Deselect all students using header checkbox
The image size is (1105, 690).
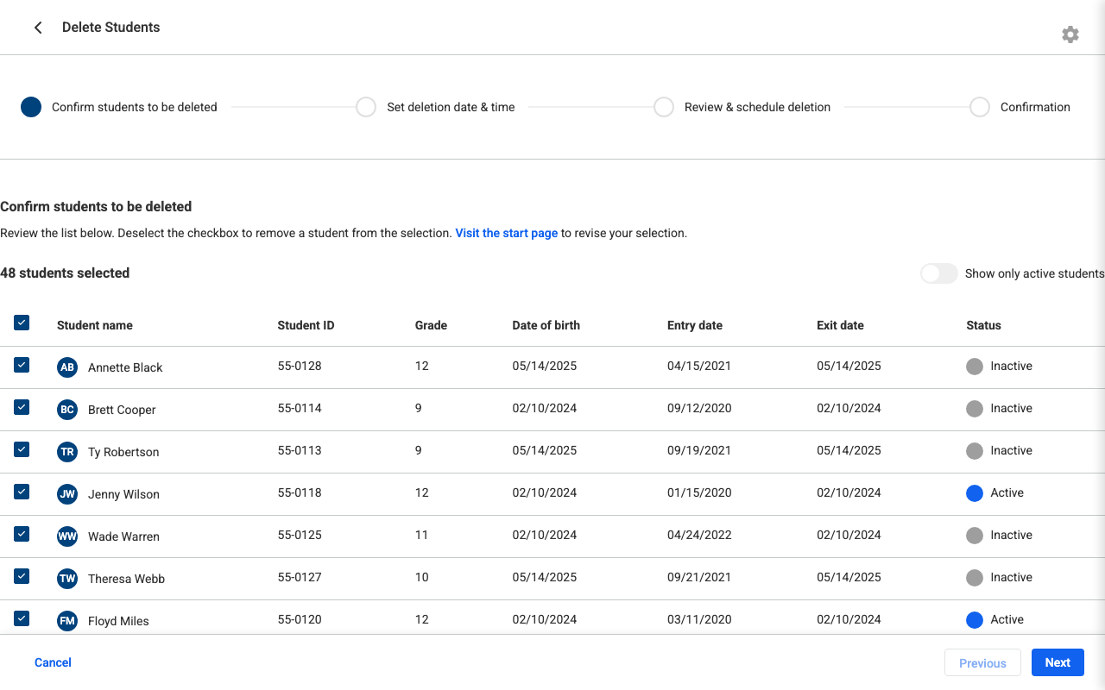click(22, 322)
